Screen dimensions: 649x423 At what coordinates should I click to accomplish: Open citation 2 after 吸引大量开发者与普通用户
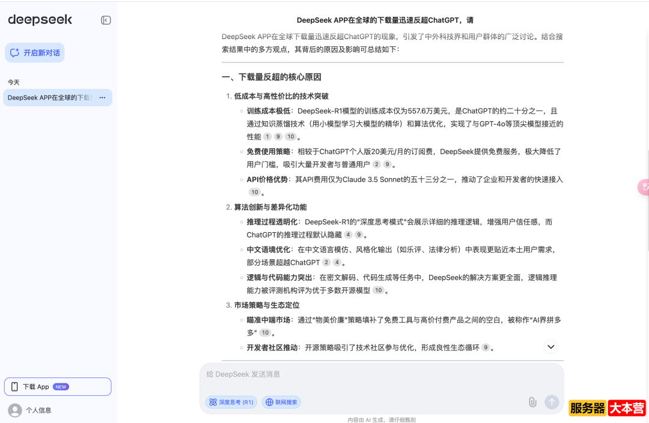[376, 164]
